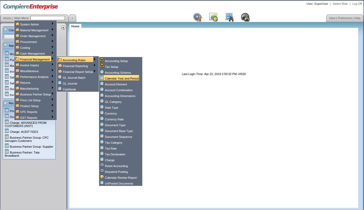Click the Financial Reporting folder icon
The height and width of the screenshot is (210, 364).
[x=60, y=65]
